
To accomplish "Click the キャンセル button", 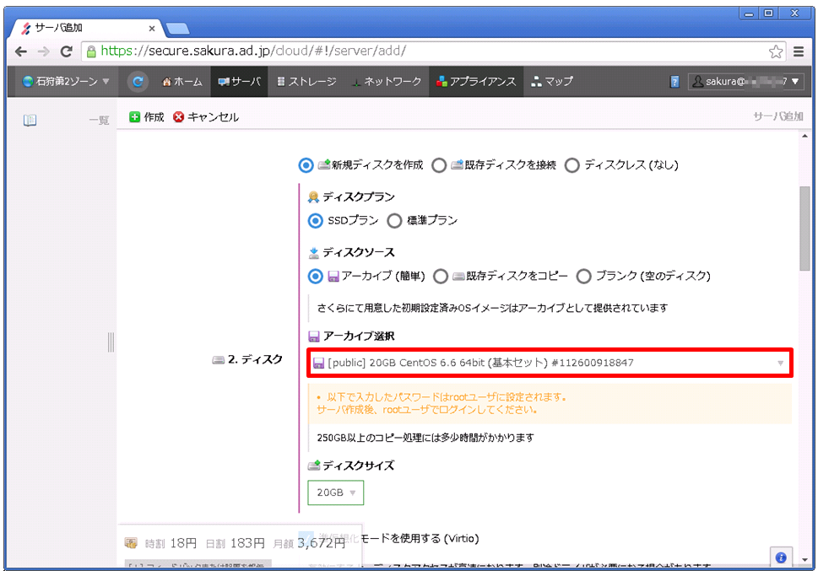I will point(206,117).
